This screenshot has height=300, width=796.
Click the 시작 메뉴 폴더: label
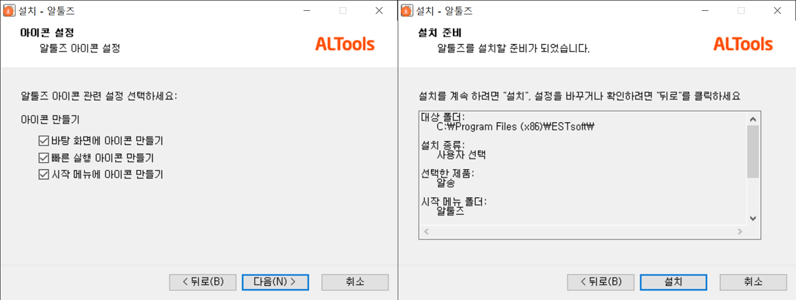[x=454, y=202]
